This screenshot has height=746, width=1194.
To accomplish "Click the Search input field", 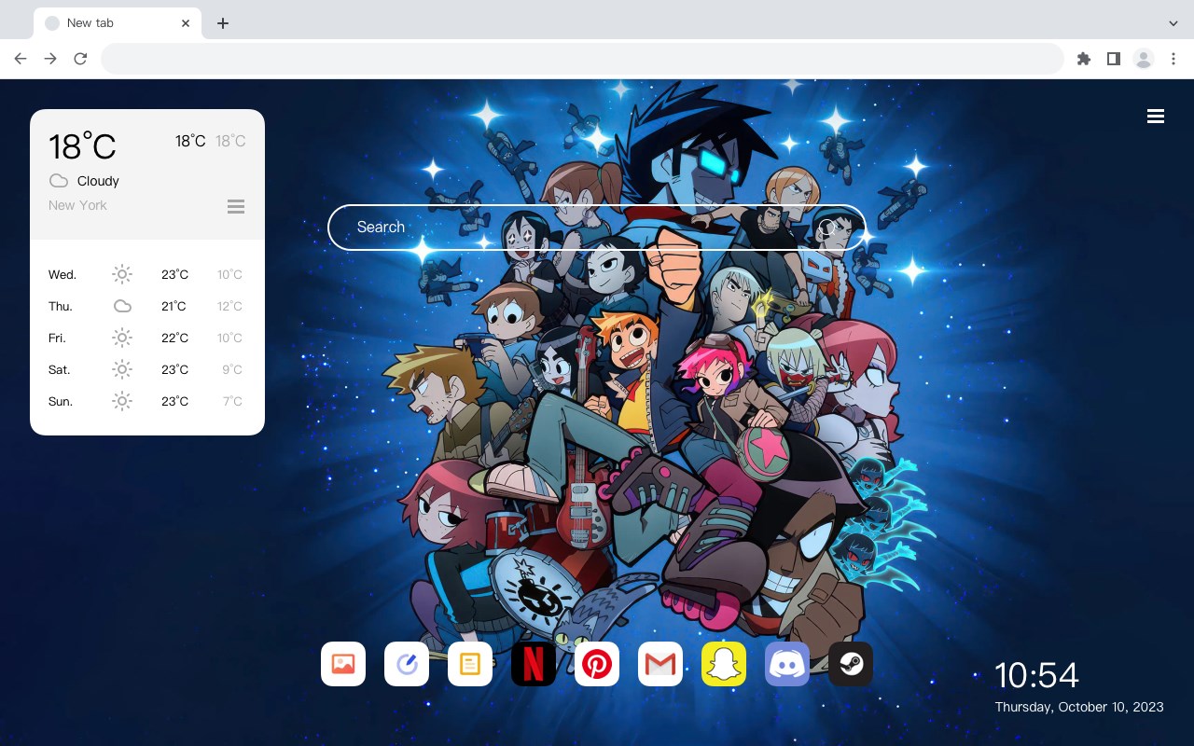I will (x=597, y=228).
